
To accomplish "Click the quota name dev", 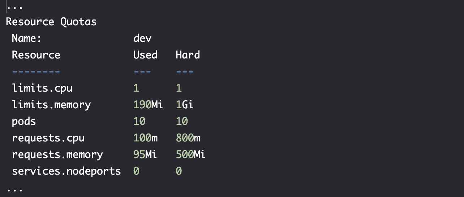I will (142, 38).
